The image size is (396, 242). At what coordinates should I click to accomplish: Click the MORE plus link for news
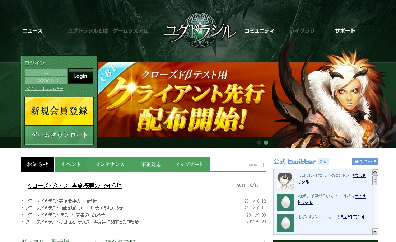point(257,165)
